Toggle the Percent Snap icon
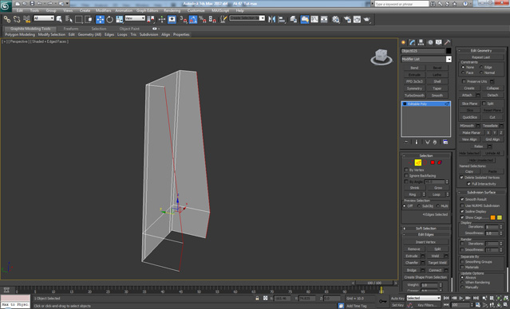The image size is (510, 309). [203, 19]
